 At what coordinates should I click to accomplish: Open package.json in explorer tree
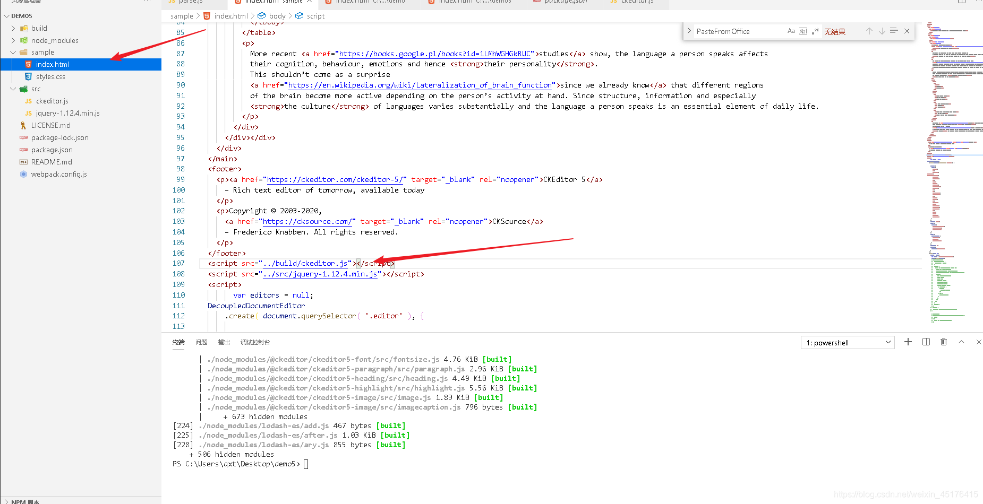(x=52, y=150)
